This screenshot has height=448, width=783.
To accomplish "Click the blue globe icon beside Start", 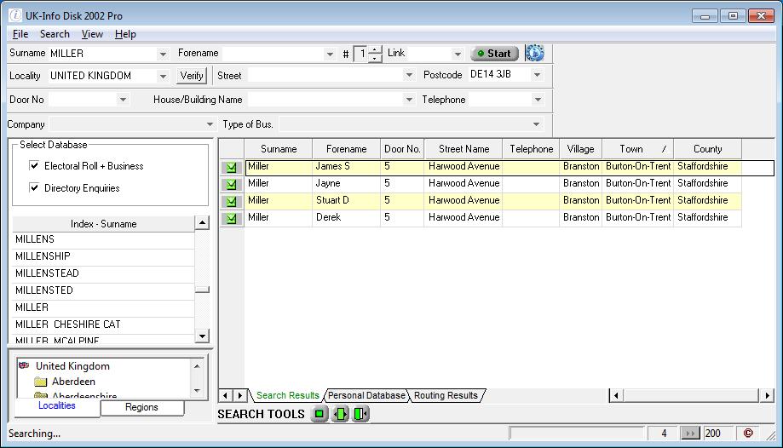I will (x=534, y=53).
